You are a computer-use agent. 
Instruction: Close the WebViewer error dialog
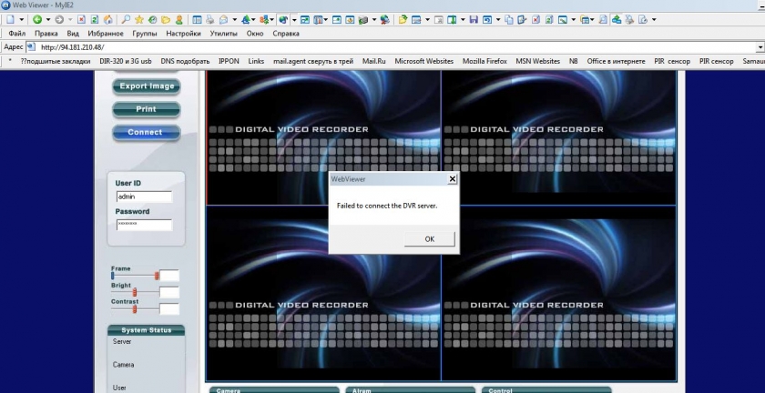[x=453, y=179]
